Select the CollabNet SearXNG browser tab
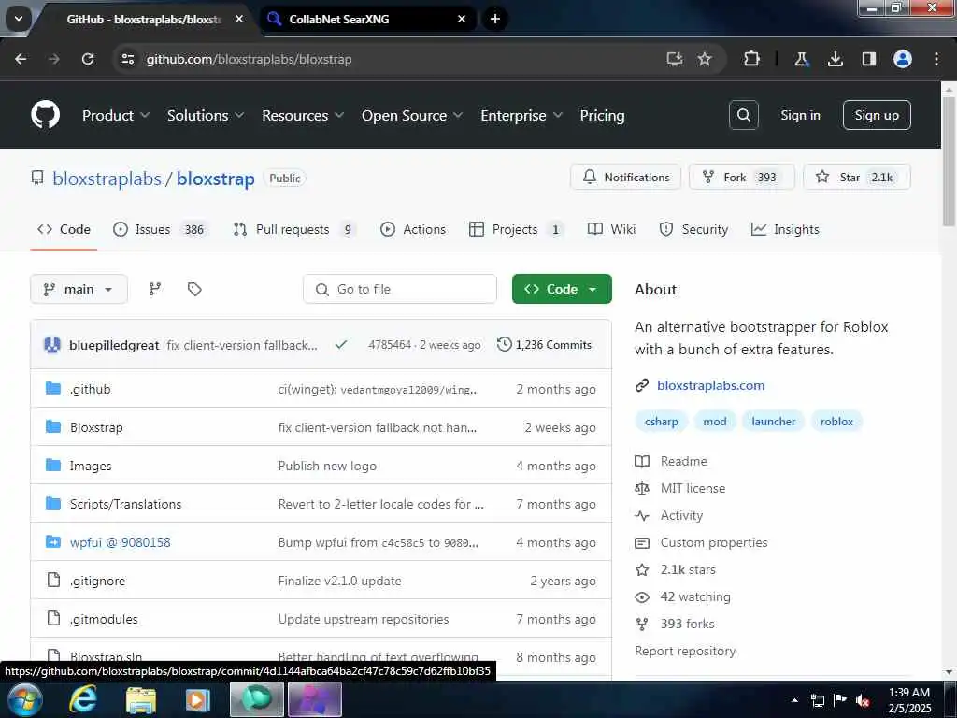This screenshot has height=718, width=957. pyautogui.click(x=366, y=19)
